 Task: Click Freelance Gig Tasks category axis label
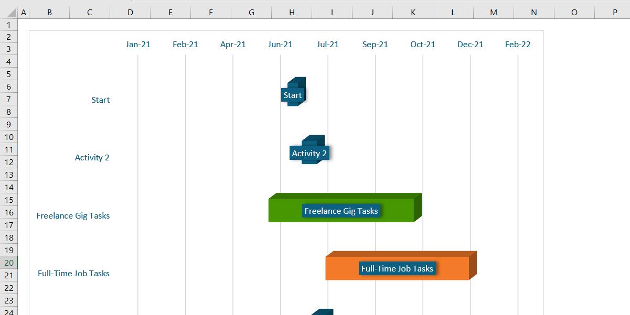tap(73, 216)
